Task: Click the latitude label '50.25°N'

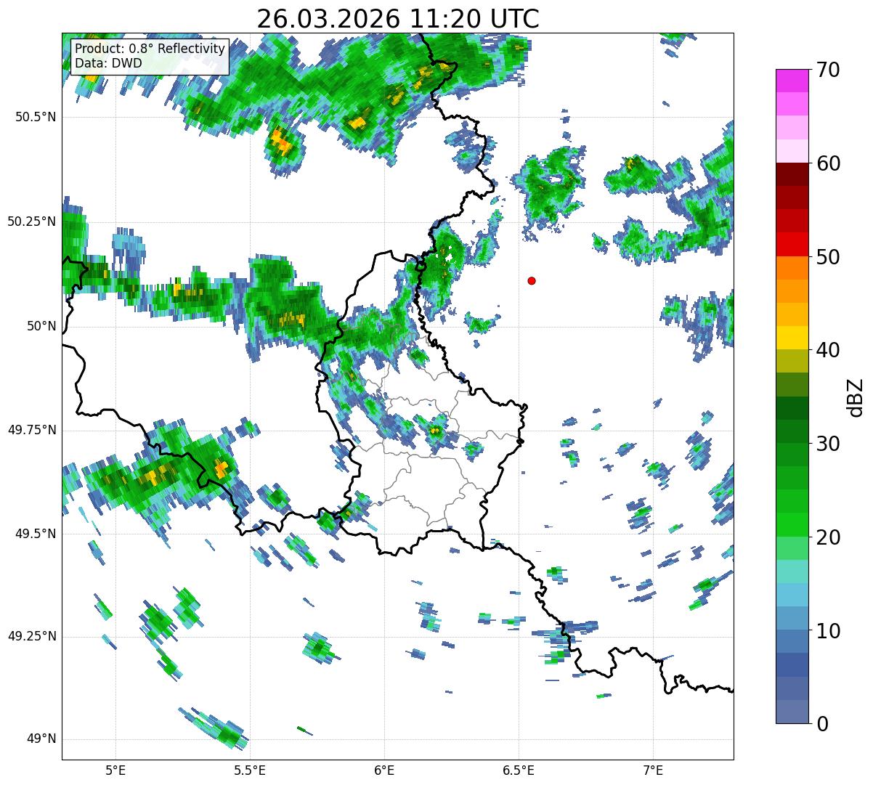Action: (31, 221)
